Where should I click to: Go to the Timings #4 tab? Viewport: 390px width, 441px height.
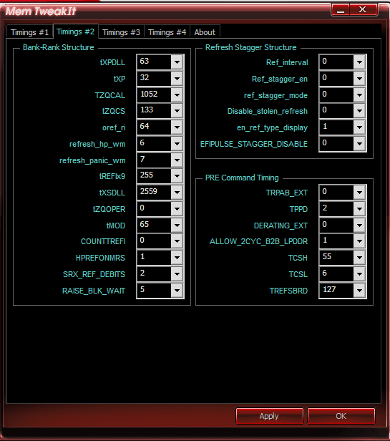click(167, 32)
